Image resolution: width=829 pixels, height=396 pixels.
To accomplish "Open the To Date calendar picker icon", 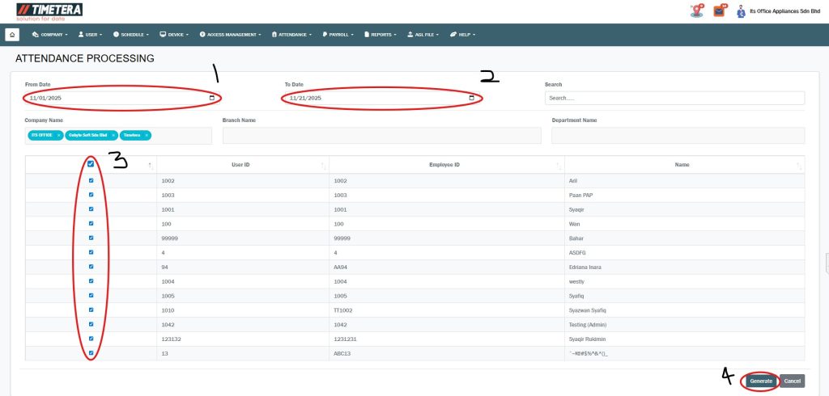I will pos(472,98).
